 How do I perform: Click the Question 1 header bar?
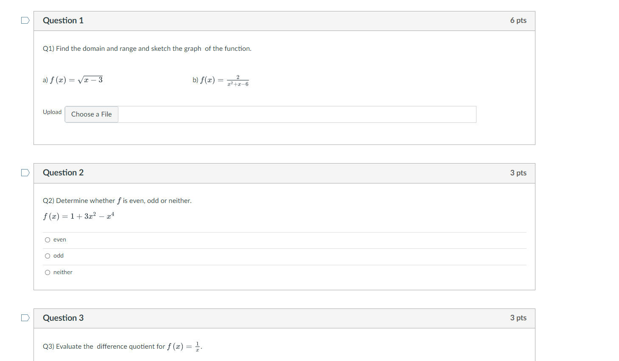point(284,20)
